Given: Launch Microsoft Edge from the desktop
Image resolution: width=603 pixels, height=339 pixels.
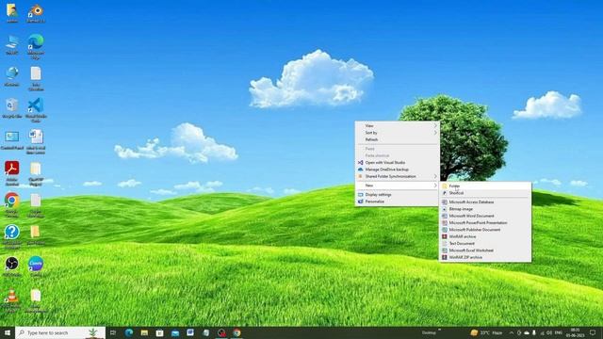Looking at the screenshot, I should [x=36, y=46].
